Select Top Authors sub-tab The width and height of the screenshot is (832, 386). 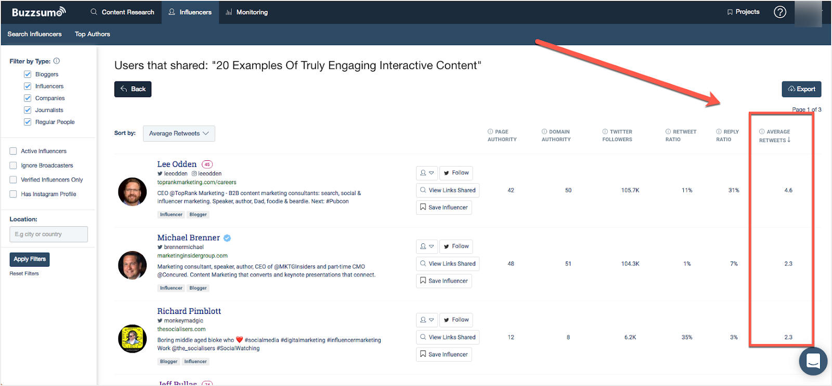(93, 34)
